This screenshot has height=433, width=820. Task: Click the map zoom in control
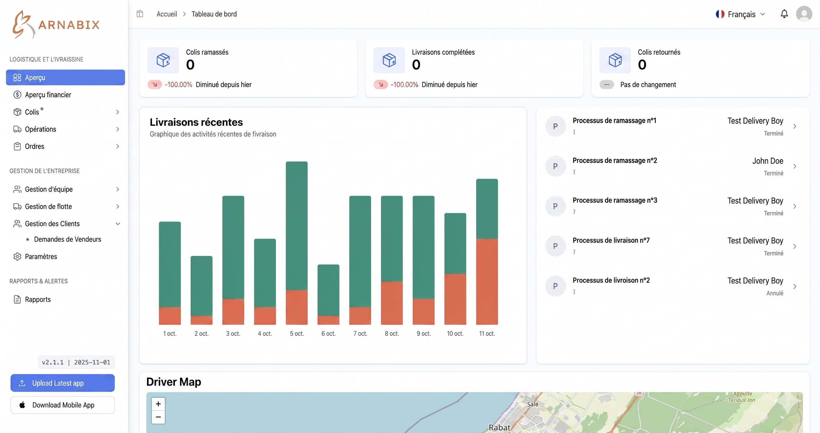(158, 404)
